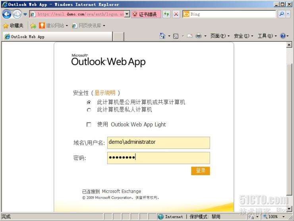294x221 pixels.
Task: Expand the address bar history dropdown
Action: point(127,14)
